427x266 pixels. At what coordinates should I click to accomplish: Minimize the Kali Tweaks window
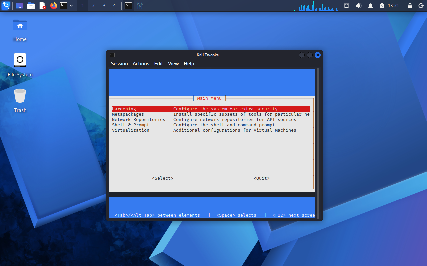pos(302,55)
